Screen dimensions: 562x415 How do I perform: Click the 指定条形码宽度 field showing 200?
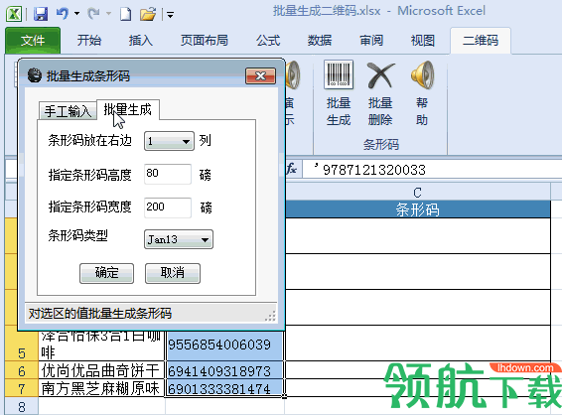pos(168,207)
